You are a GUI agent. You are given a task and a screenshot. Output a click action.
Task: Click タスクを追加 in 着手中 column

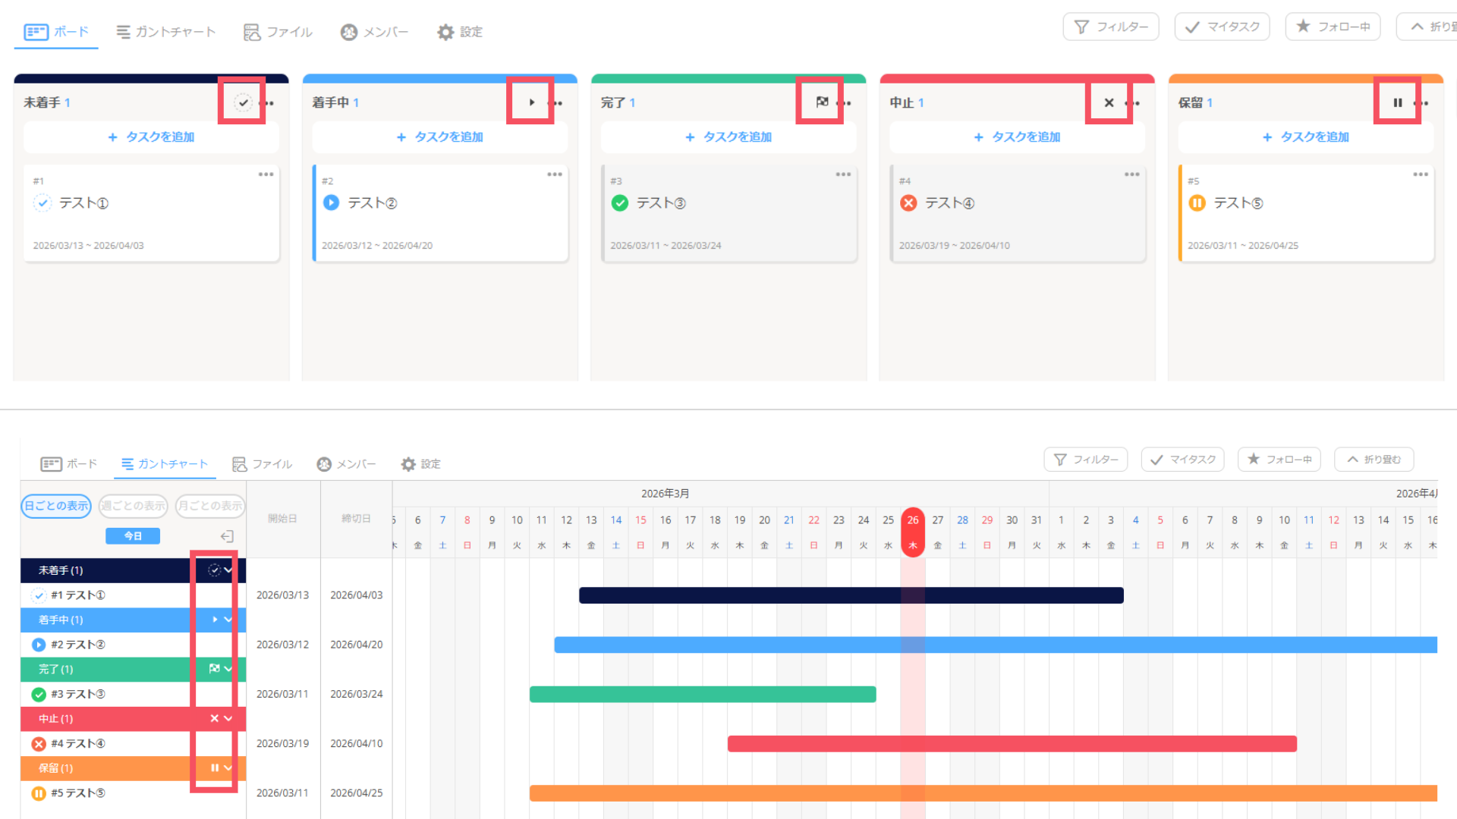point(440,137)
